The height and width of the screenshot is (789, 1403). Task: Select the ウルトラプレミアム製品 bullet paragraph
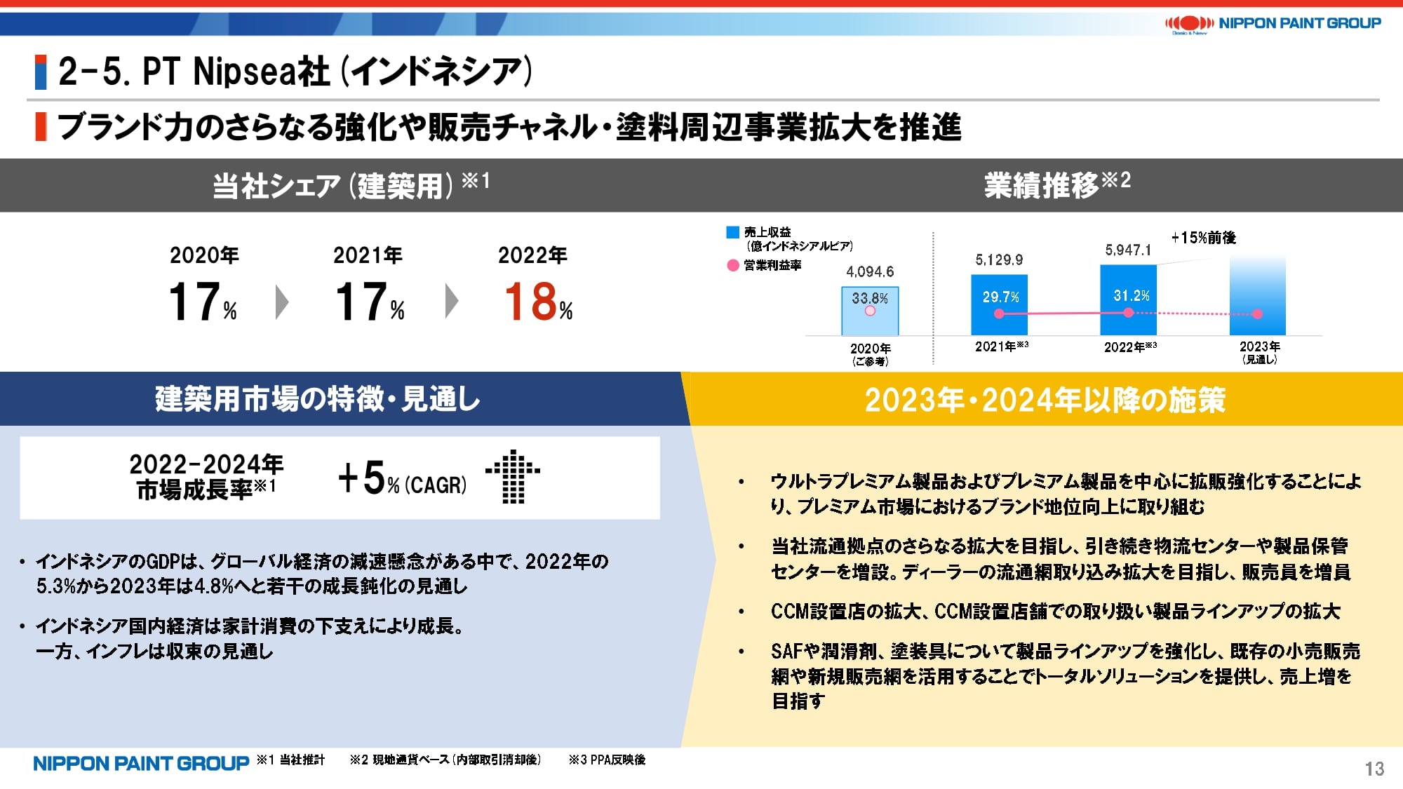click(1066, 494)
